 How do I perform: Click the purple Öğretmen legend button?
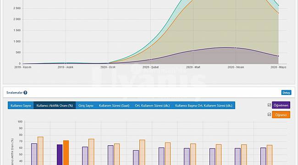pyautogui.click(x=281, y=105)
